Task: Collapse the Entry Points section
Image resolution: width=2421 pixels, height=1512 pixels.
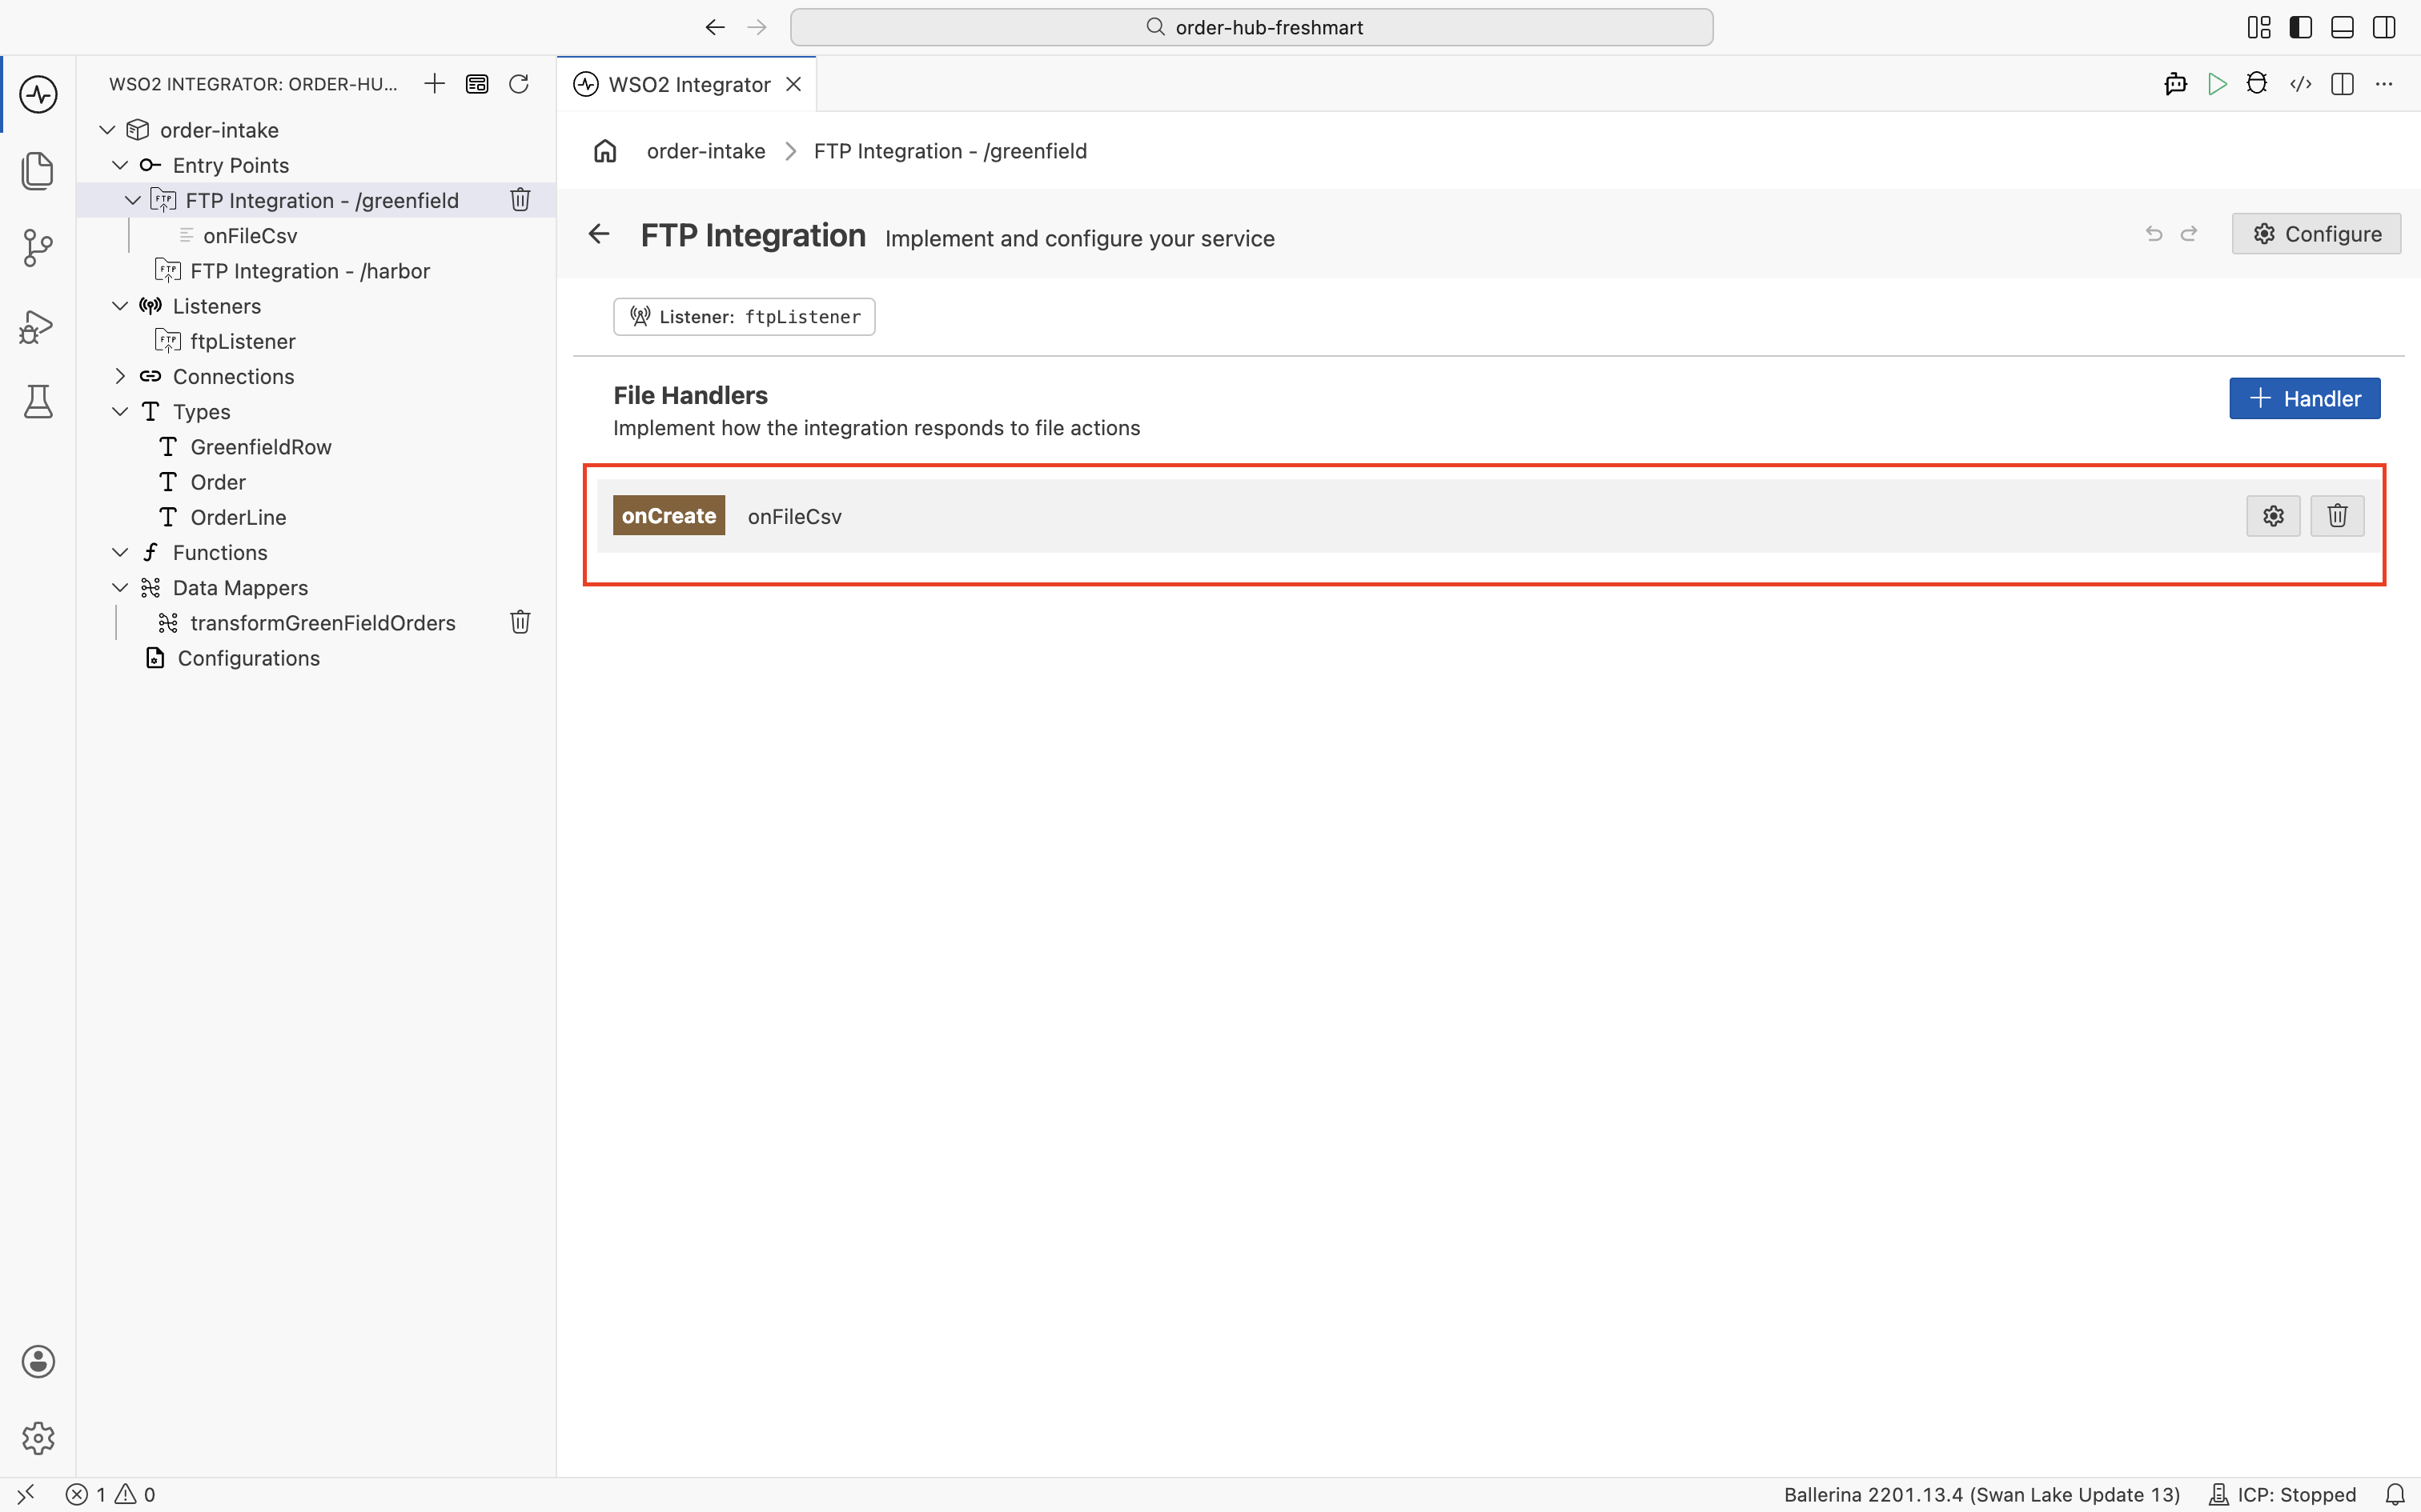Action: 120,165
